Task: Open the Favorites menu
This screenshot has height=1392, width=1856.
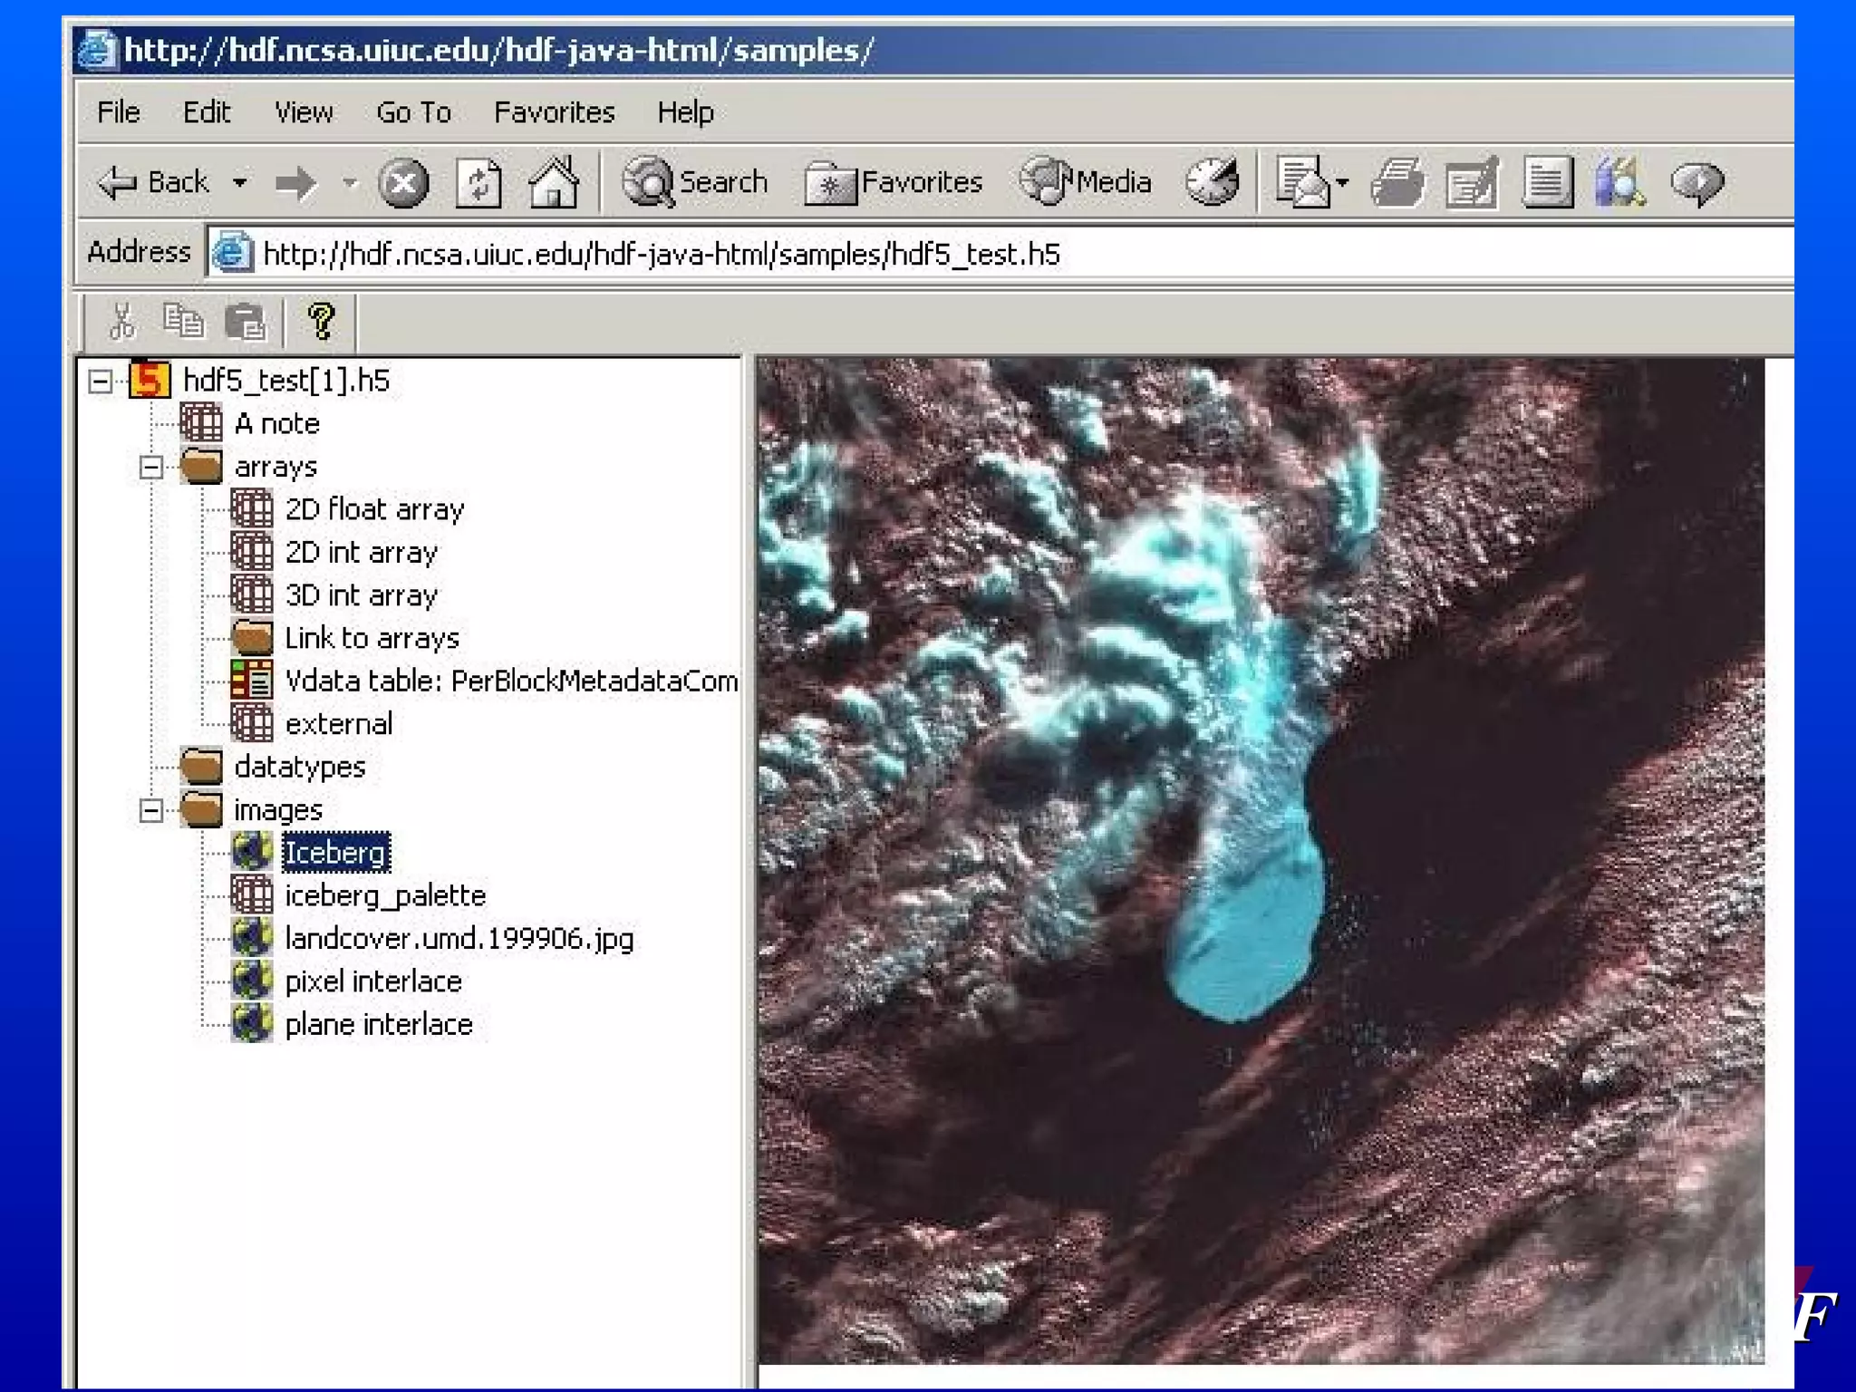Action: (x=554, y=112)
